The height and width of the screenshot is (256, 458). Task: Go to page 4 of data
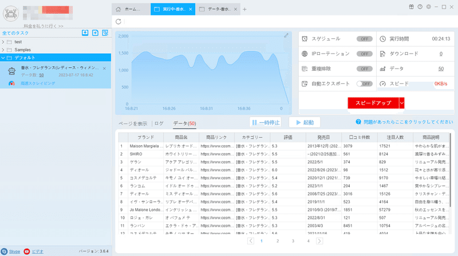[308, 241]
